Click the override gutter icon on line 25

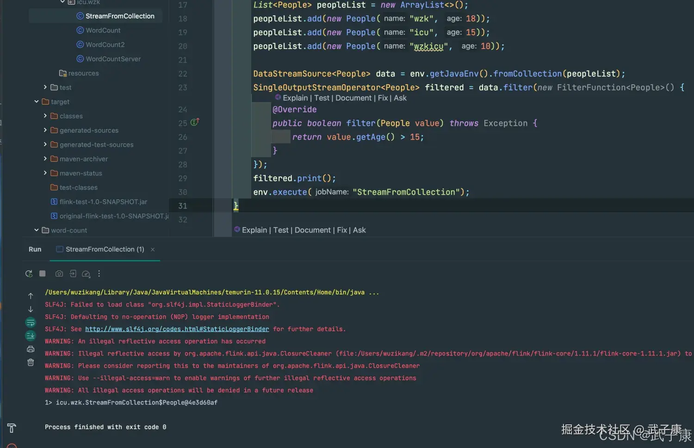point(195,123)
